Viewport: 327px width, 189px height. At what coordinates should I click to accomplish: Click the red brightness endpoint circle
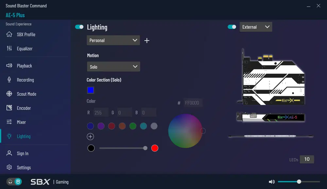tap(155, 148)
